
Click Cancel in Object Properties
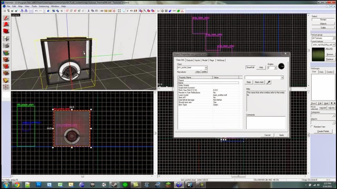(267, 135)
